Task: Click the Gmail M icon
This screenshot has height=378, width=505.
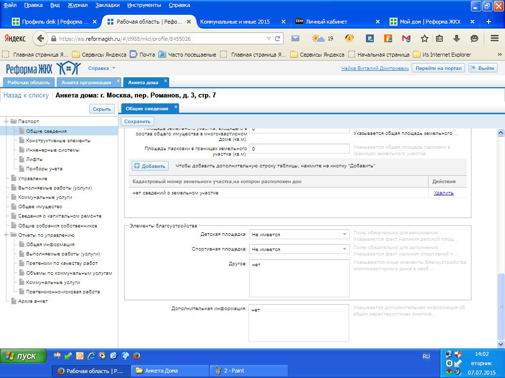Action: point(406,38)
